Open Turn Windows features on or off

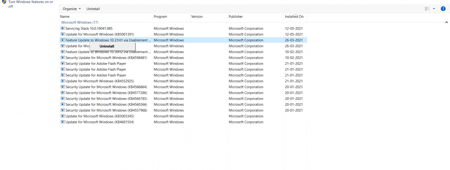[31, 4]
